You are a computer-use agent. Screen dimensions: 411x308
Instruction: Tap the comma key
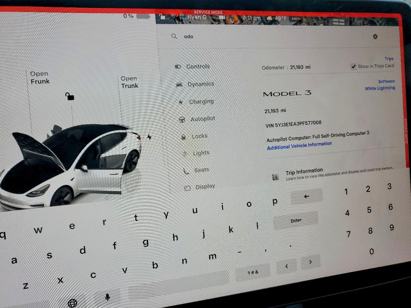pyautogui.click(x=266, y=250)
